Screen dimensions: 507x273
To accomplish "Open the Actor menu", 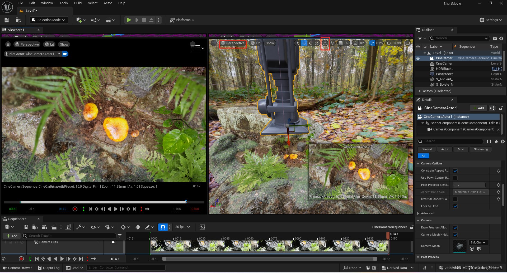I will coord(108,3).
